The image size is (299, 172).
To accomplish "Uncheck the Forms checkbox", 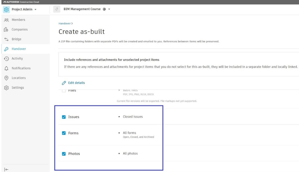I will [x=64, y=133].
